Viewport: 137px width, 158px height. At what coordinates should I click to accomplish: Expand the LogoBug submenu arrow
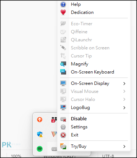[125, 108]
